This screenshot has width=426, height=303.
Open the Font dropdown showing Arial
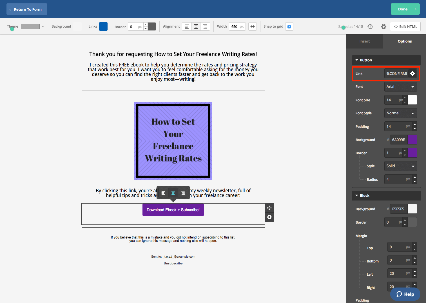[400, 87]
